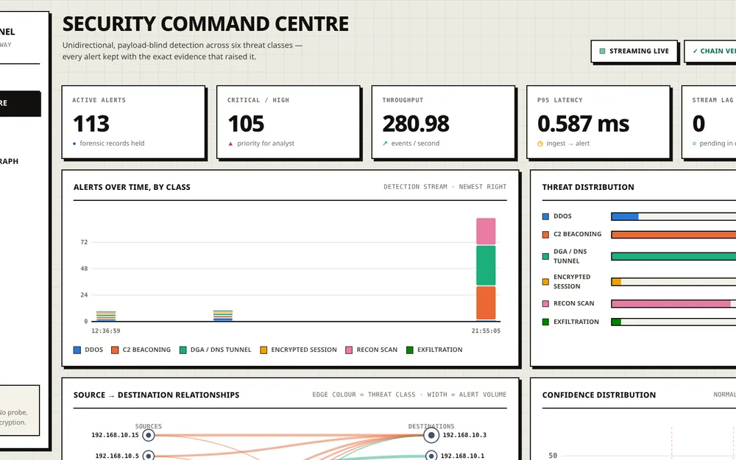Click the Throughput value 280.98
Image resolution: width=736 pixels, height=460 pixels.
pyautogui.click(x=416, y=124)
